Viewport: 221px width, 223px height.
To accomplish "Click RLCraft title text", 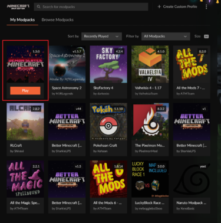I will [x=16, y=145].
